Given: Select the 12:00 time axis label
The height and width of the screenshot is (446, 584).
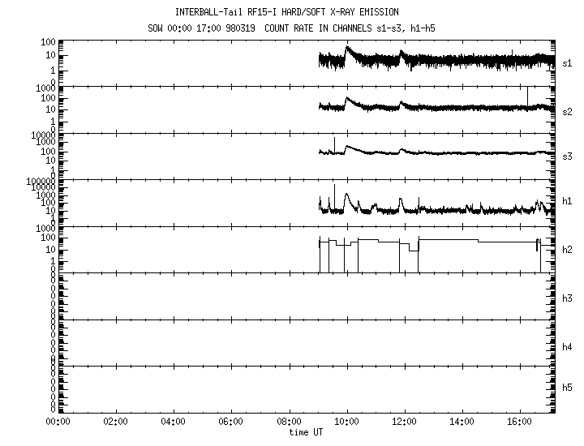Looking at the screenshot, I should pos(405,422).
